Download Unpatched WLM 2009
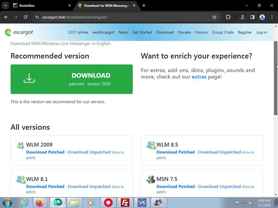Image resolution: width=278 pixels, height=208 pixels. coord(89,152)
